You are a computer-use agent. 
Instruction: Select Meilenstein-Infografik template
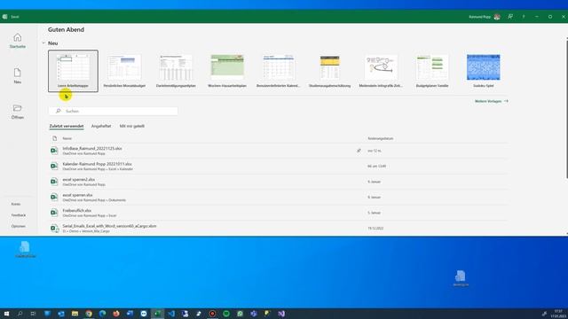coord(381,71)
